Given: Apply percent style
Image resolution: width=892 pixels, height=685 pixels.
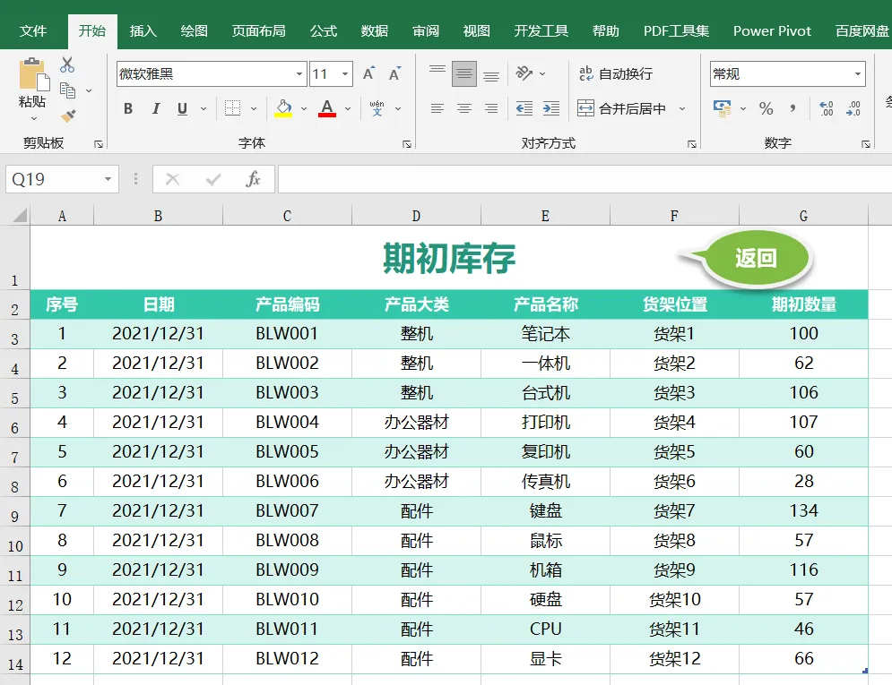Looking at the screenshot, I should tap(766, 108).
